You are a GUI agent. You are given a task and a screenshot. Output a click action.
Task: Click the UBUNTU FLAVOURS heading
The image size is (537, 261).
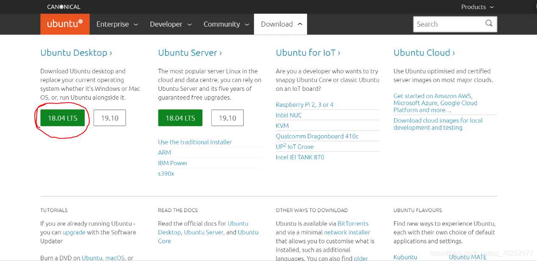[418, 210]
